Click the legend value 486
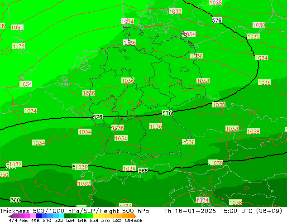Screen dimensions: 287x222 pos(24,220)
